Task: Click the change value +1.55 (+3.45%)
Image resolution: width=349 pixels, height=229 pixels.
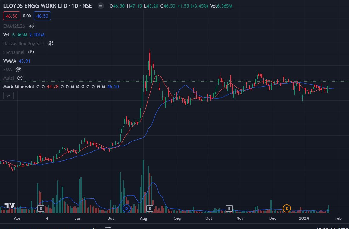Action: (192, 6)
